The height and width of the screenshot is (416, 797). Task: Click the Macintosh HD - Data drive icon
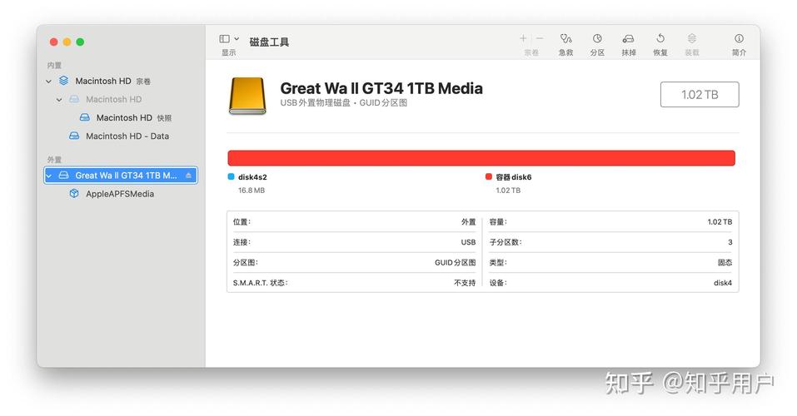pos(74,136)
